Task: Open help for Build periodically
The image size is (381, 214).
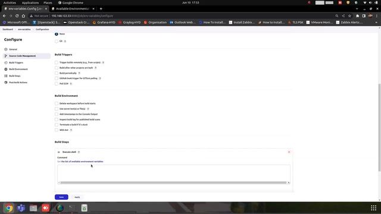Action: [79, 73]
